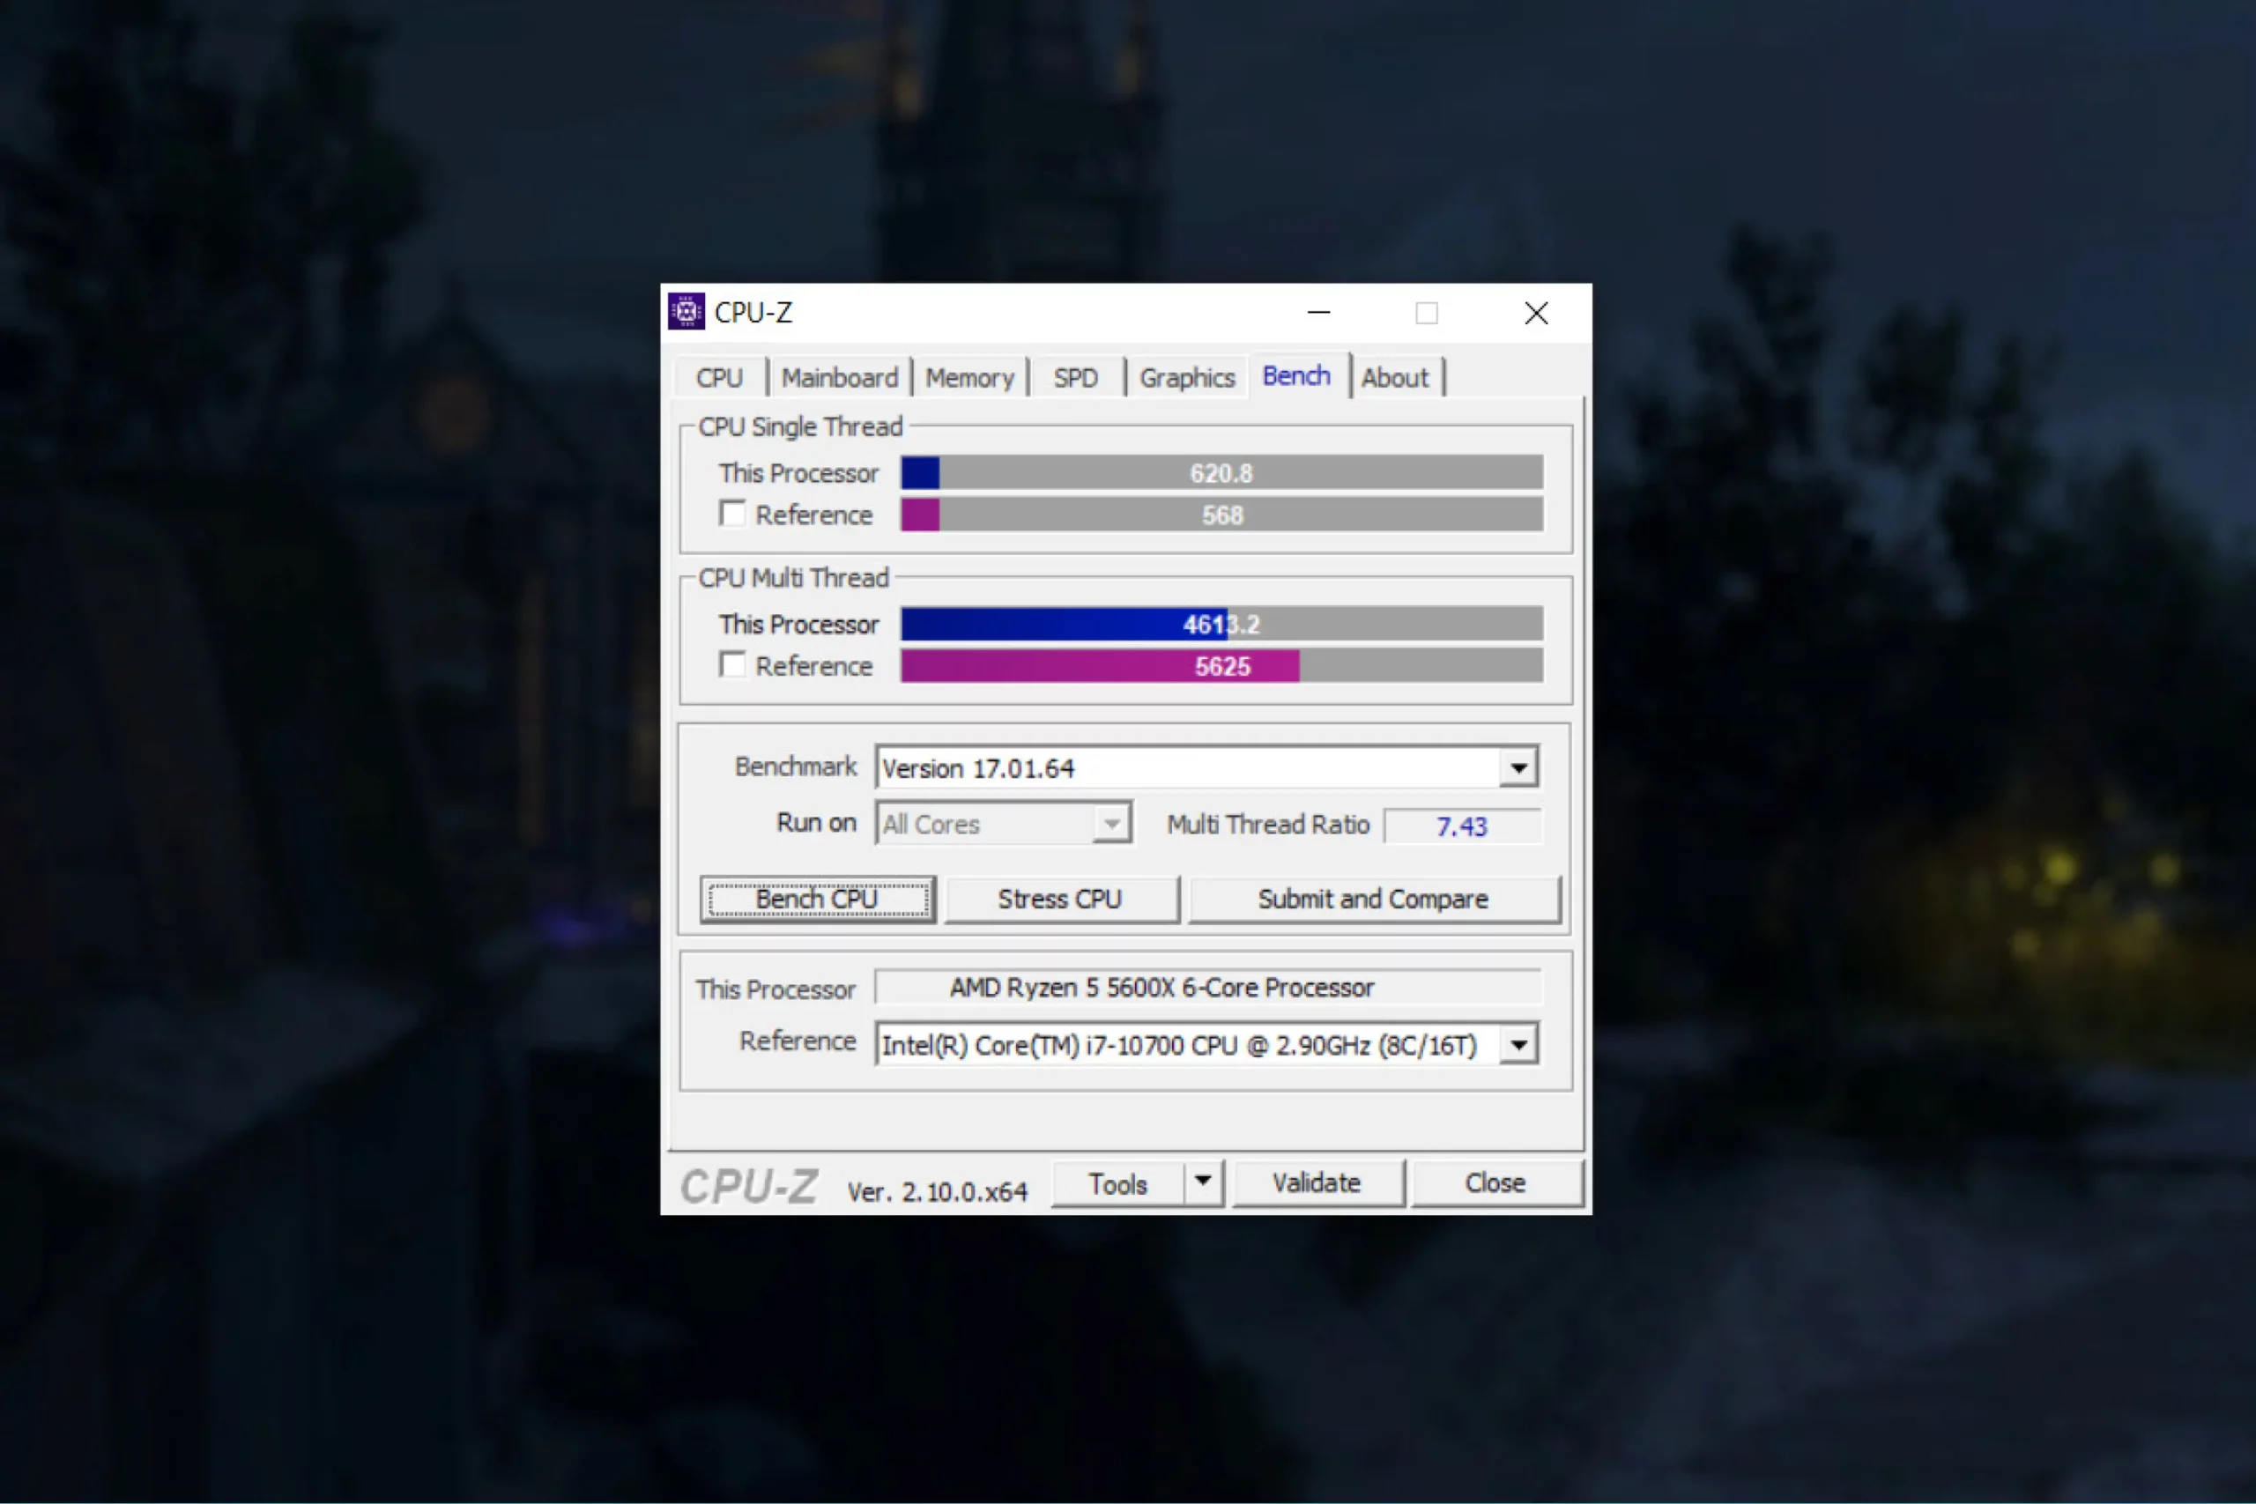Switch to the Memory tab

[968, 378]
